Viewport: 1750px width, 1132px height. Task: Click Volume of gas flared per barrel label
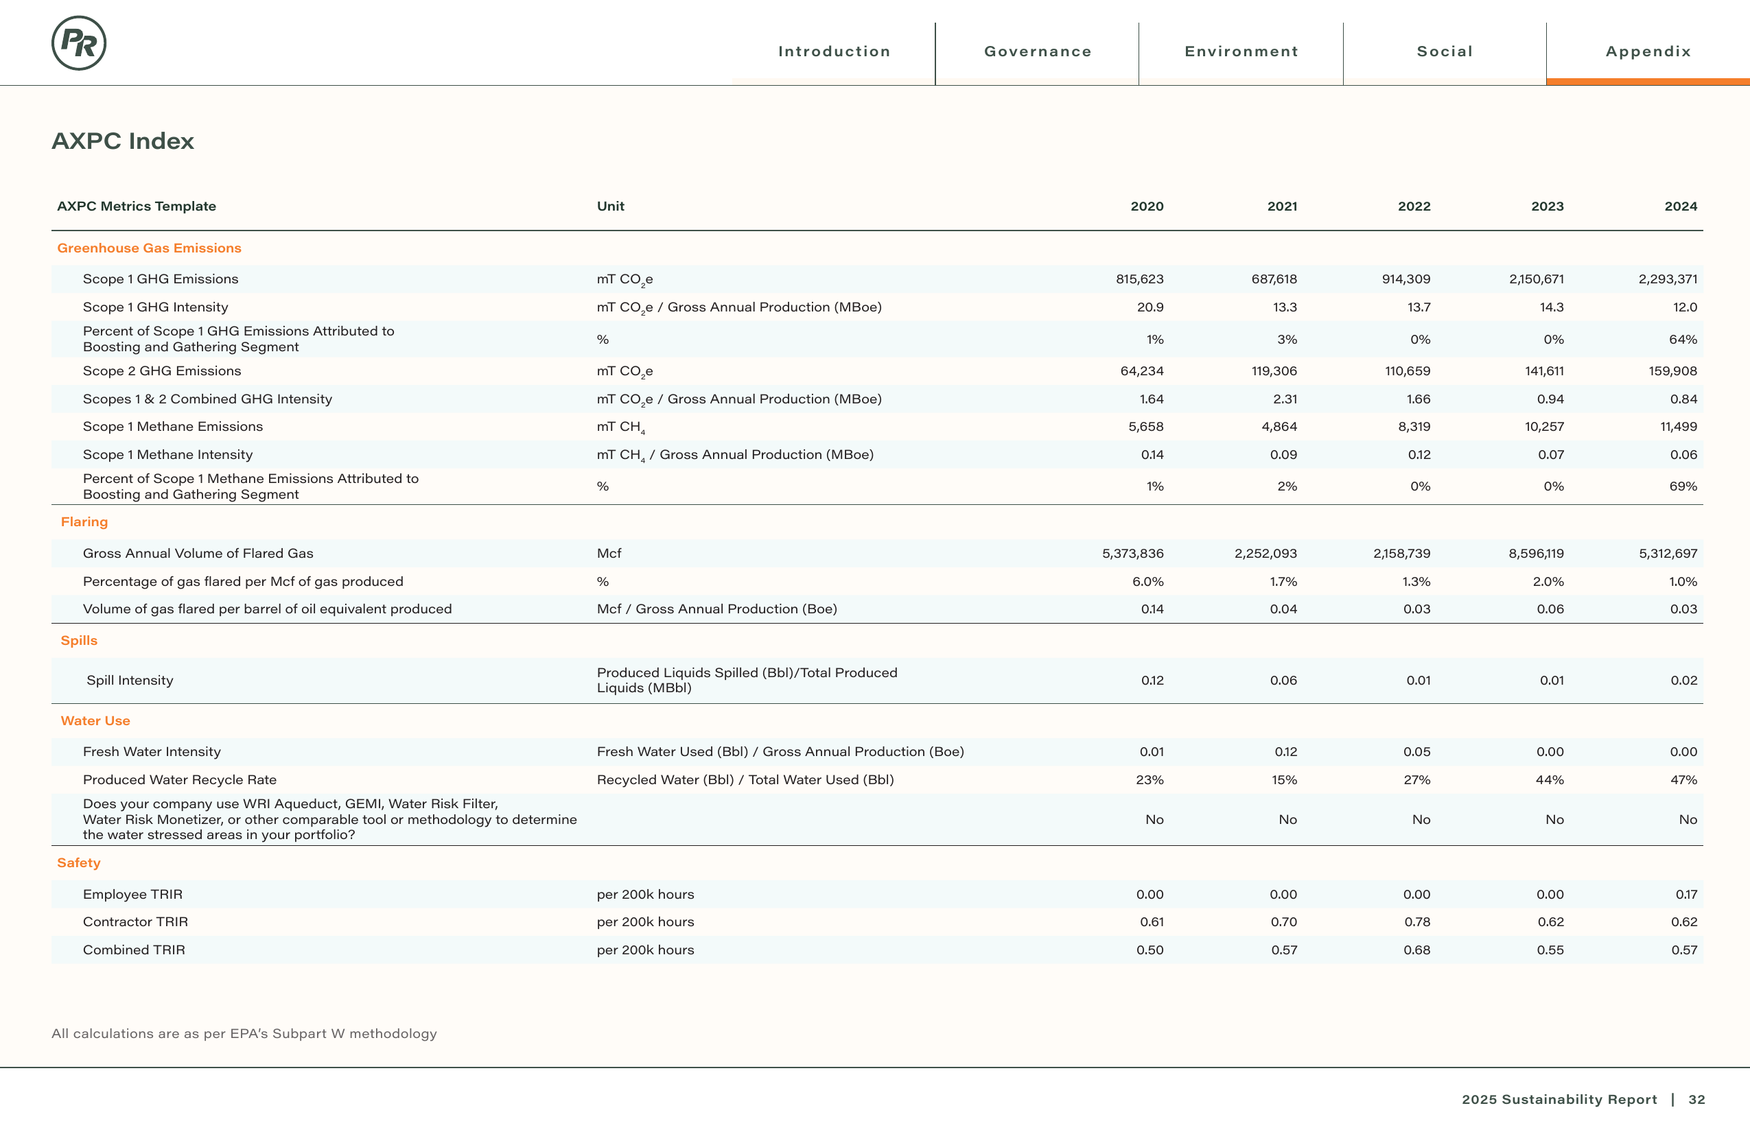tap(267, 609)
